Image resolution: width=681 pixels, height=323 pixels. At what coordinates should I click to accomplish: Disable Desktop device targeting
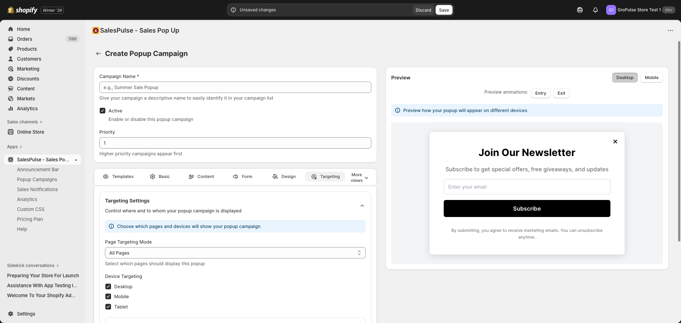108,286
